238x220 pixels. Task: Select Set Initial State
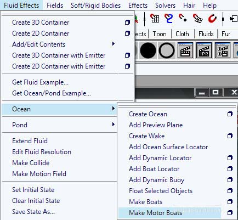33,190
